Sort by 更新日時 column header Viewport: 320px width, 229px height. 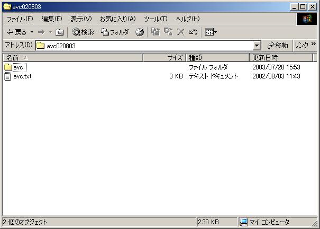pyautogui.click(x=281, y=58)
